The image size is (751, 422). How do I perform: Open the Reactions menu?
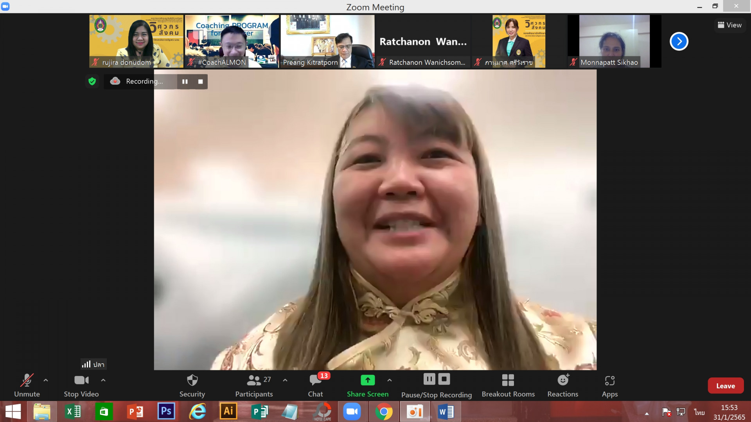(563, 386)
